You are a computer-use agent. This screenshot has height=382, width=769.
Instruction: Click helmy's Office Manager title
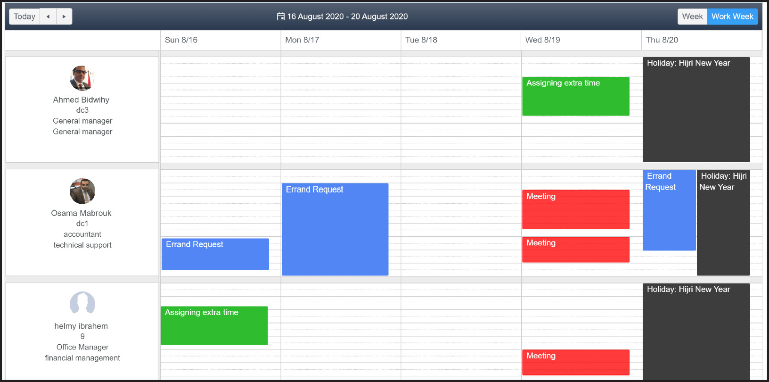pos(82,347)
